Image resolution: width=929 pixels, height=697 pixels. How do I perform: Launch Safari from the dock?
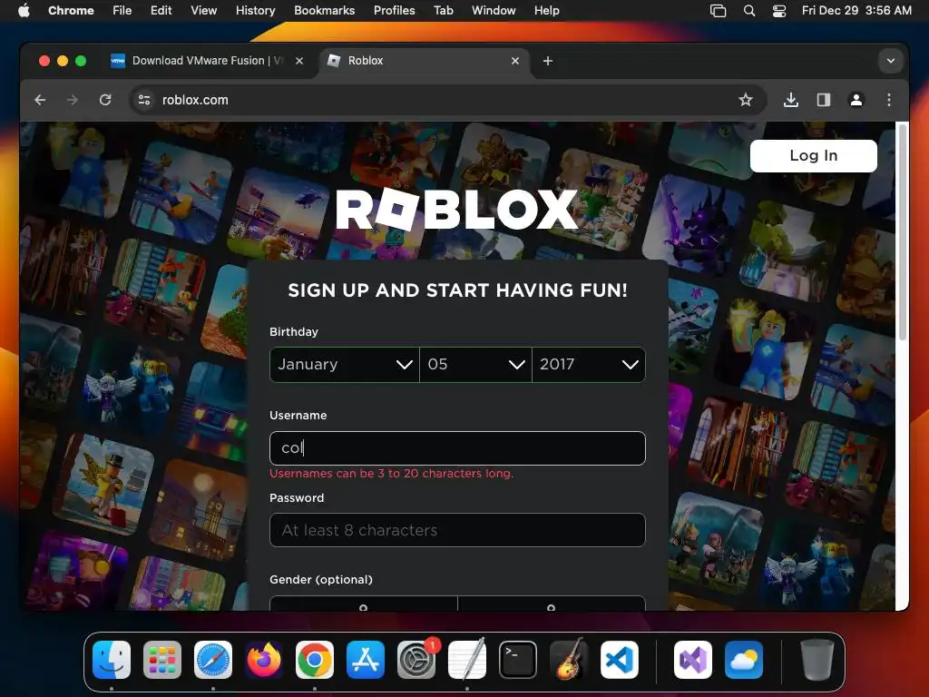(x=213, y=660)
